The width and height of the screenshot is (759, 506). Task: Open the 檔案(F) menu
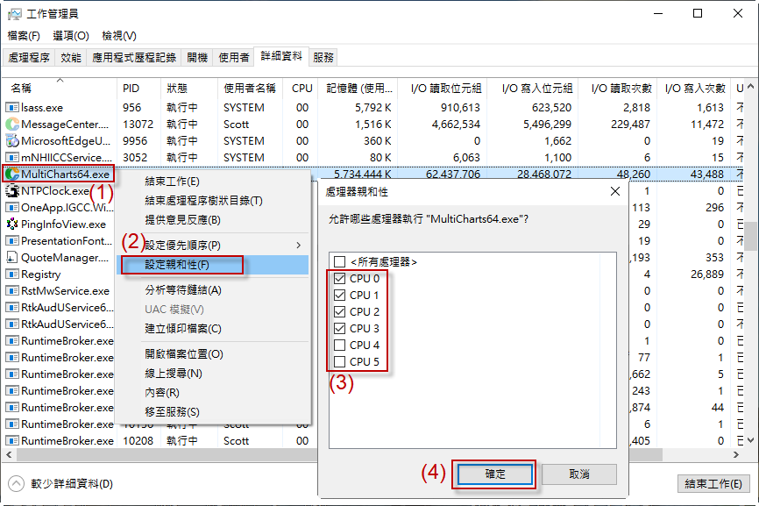(x=24, y=36)
